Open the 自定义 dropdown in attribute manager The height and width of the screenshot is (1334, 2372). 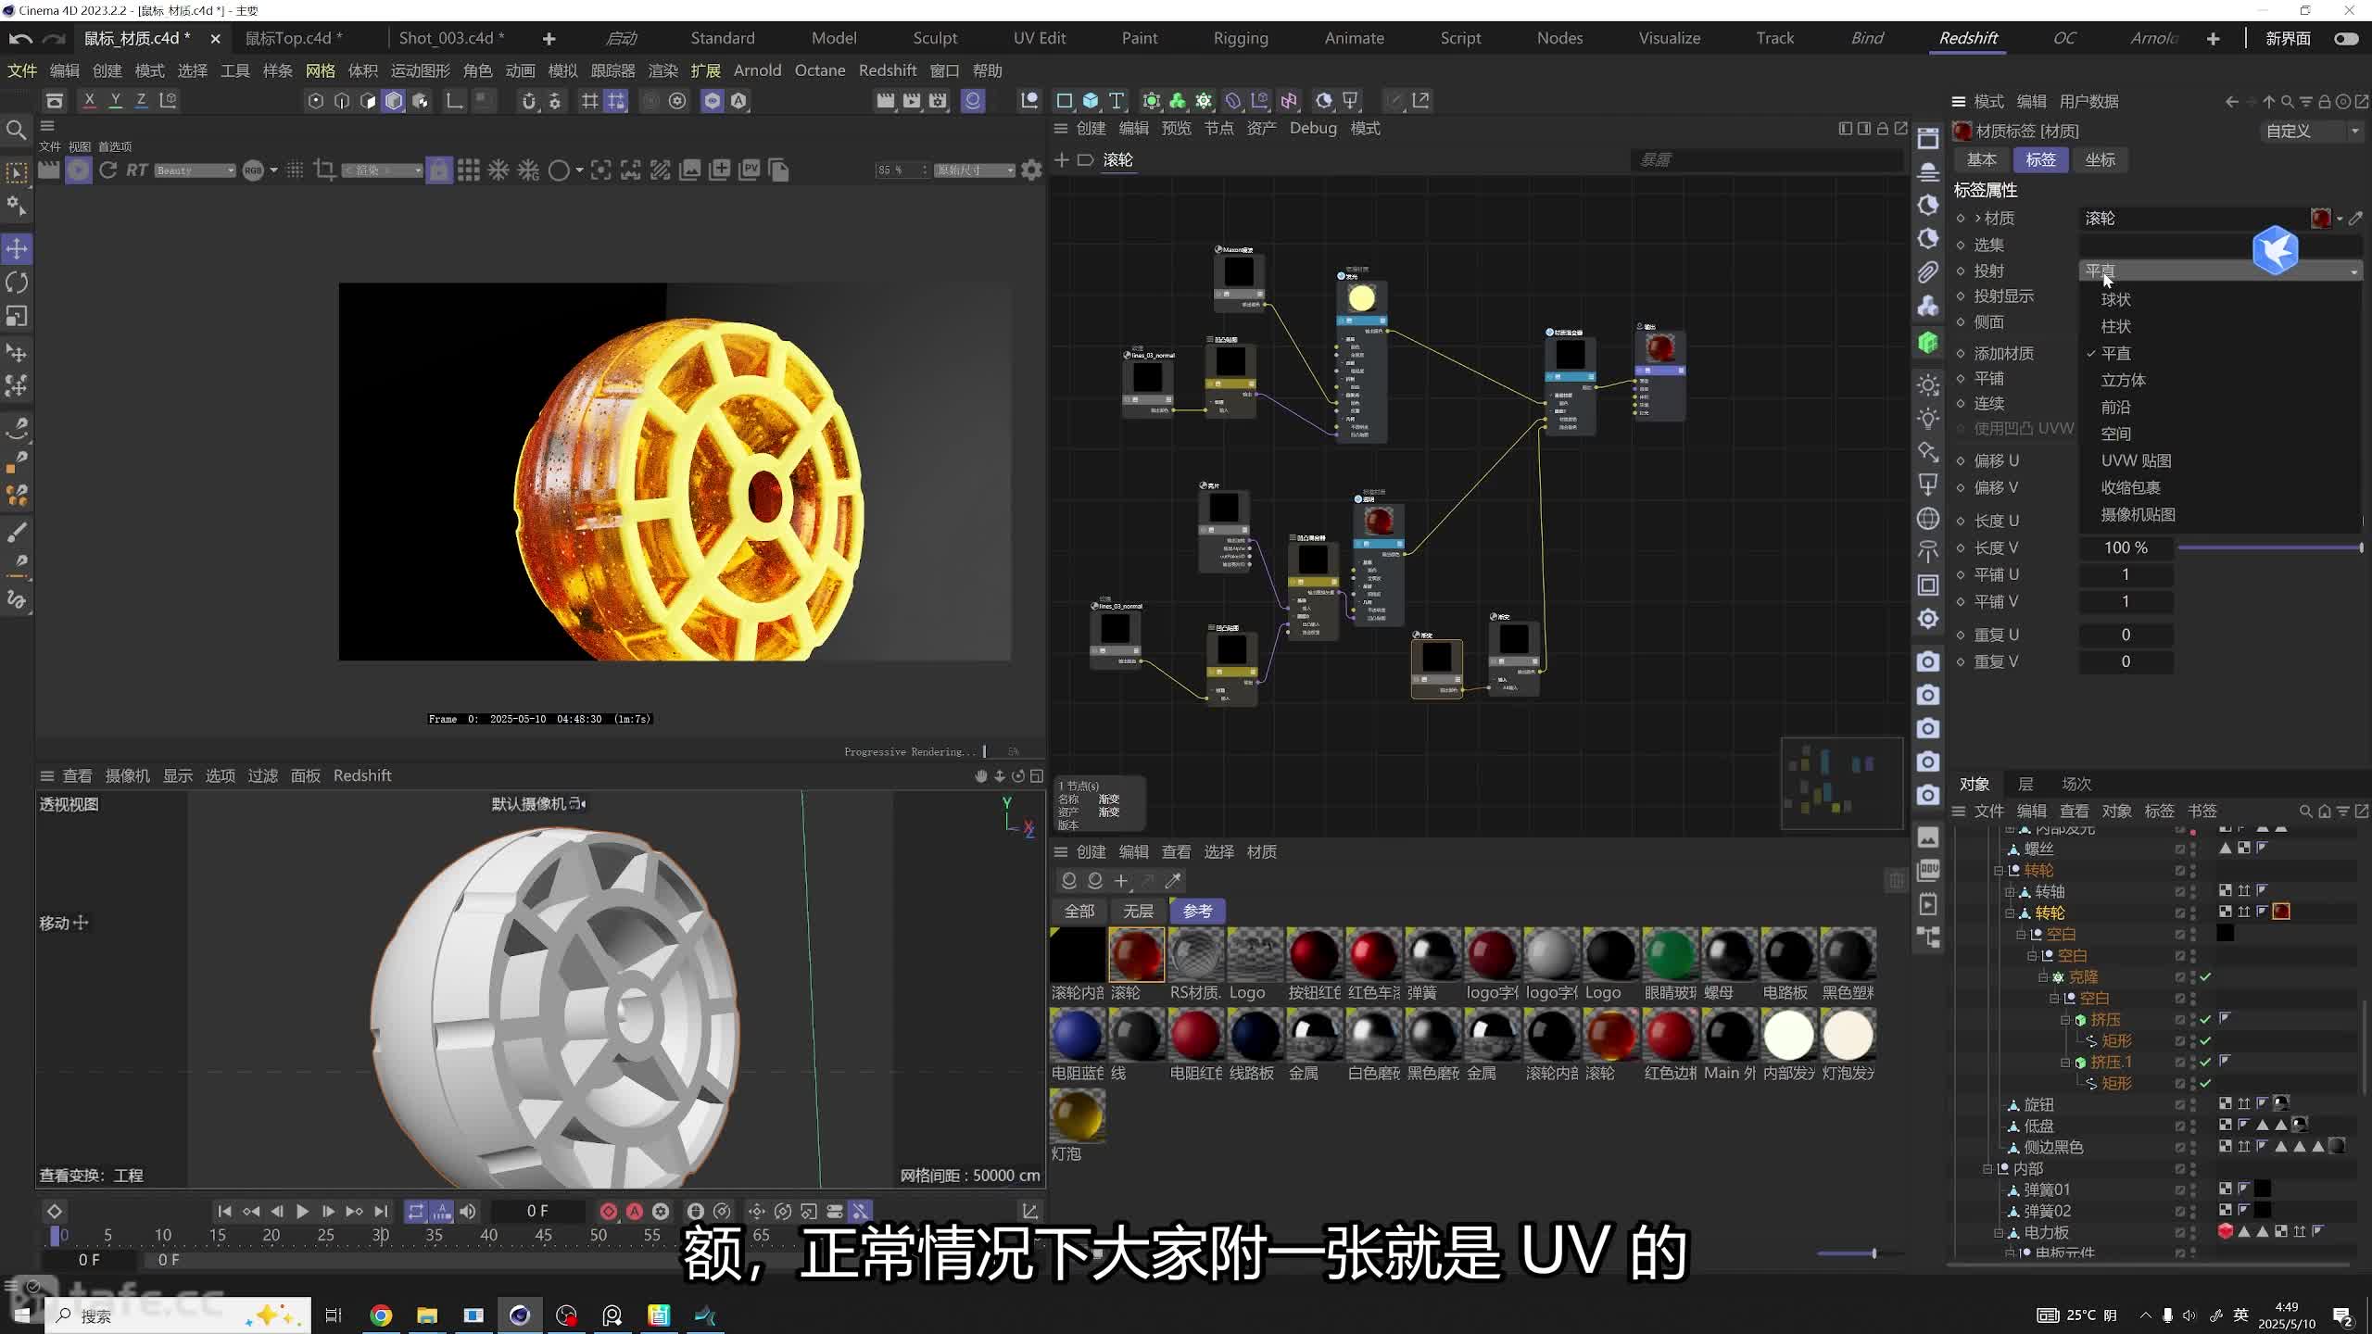click(2312, 132)
